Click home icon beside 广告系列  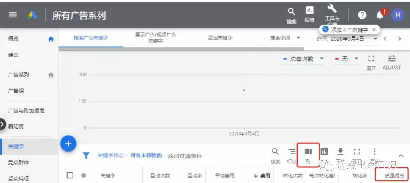51,75
